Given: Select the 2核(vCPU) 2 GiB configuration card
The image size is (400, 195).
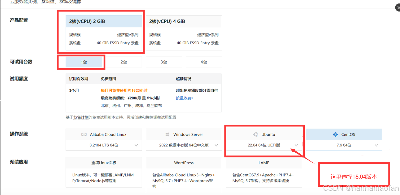Looking at the screenshot, I should click(x=104, y=33).
